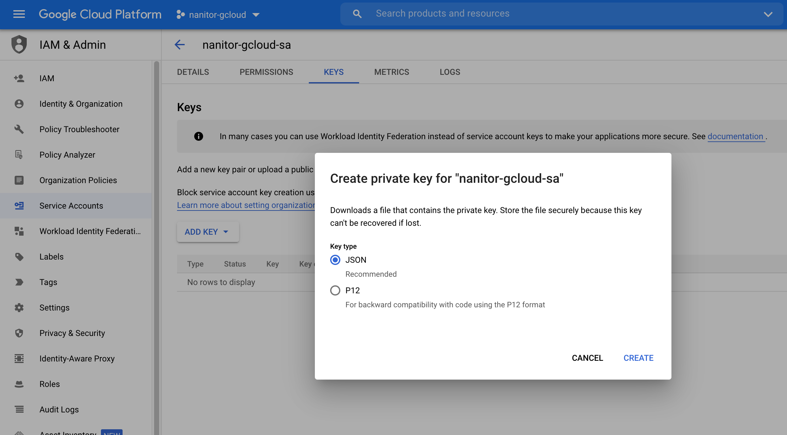787x435 pixels.
Task: Click the search magnifier icon
Action: pos(357,14)
